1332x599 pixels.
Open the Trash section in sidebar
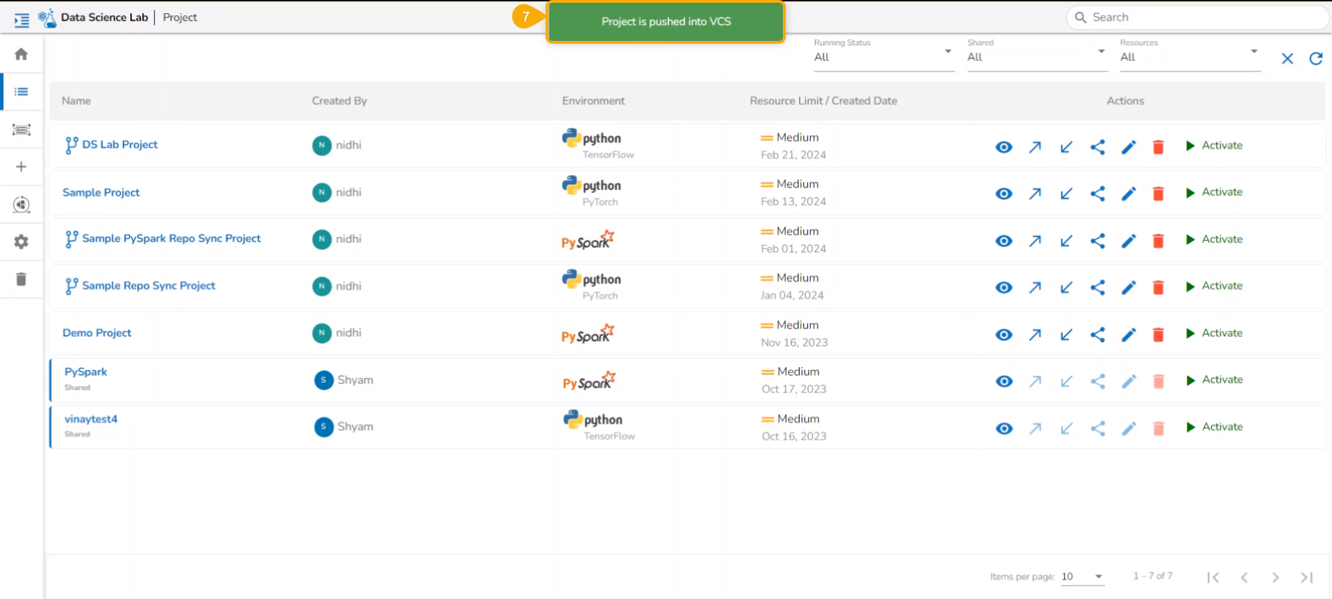click(x=22, y=279)
